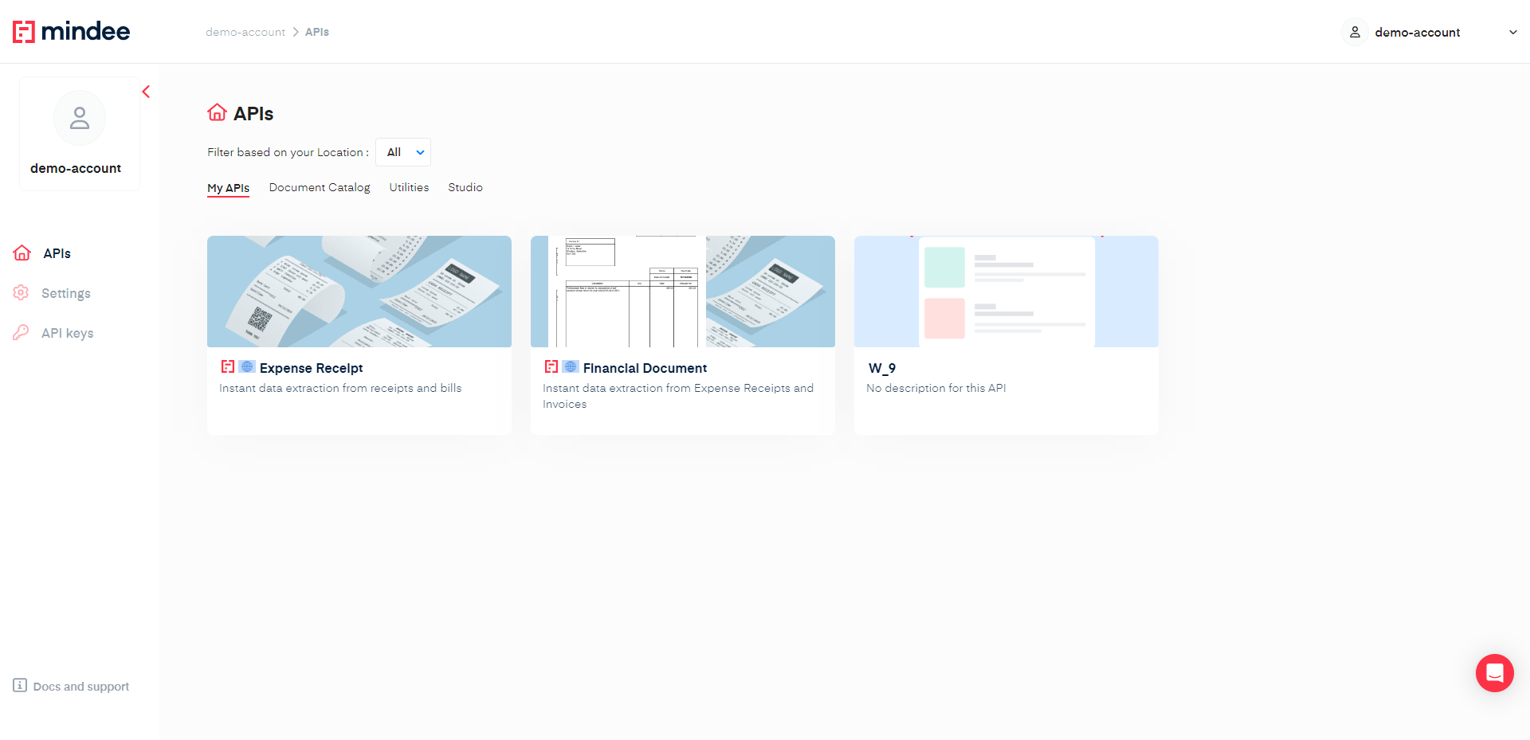Click the Expense Receipt title

pyautogui.click(x=312, y=368)
